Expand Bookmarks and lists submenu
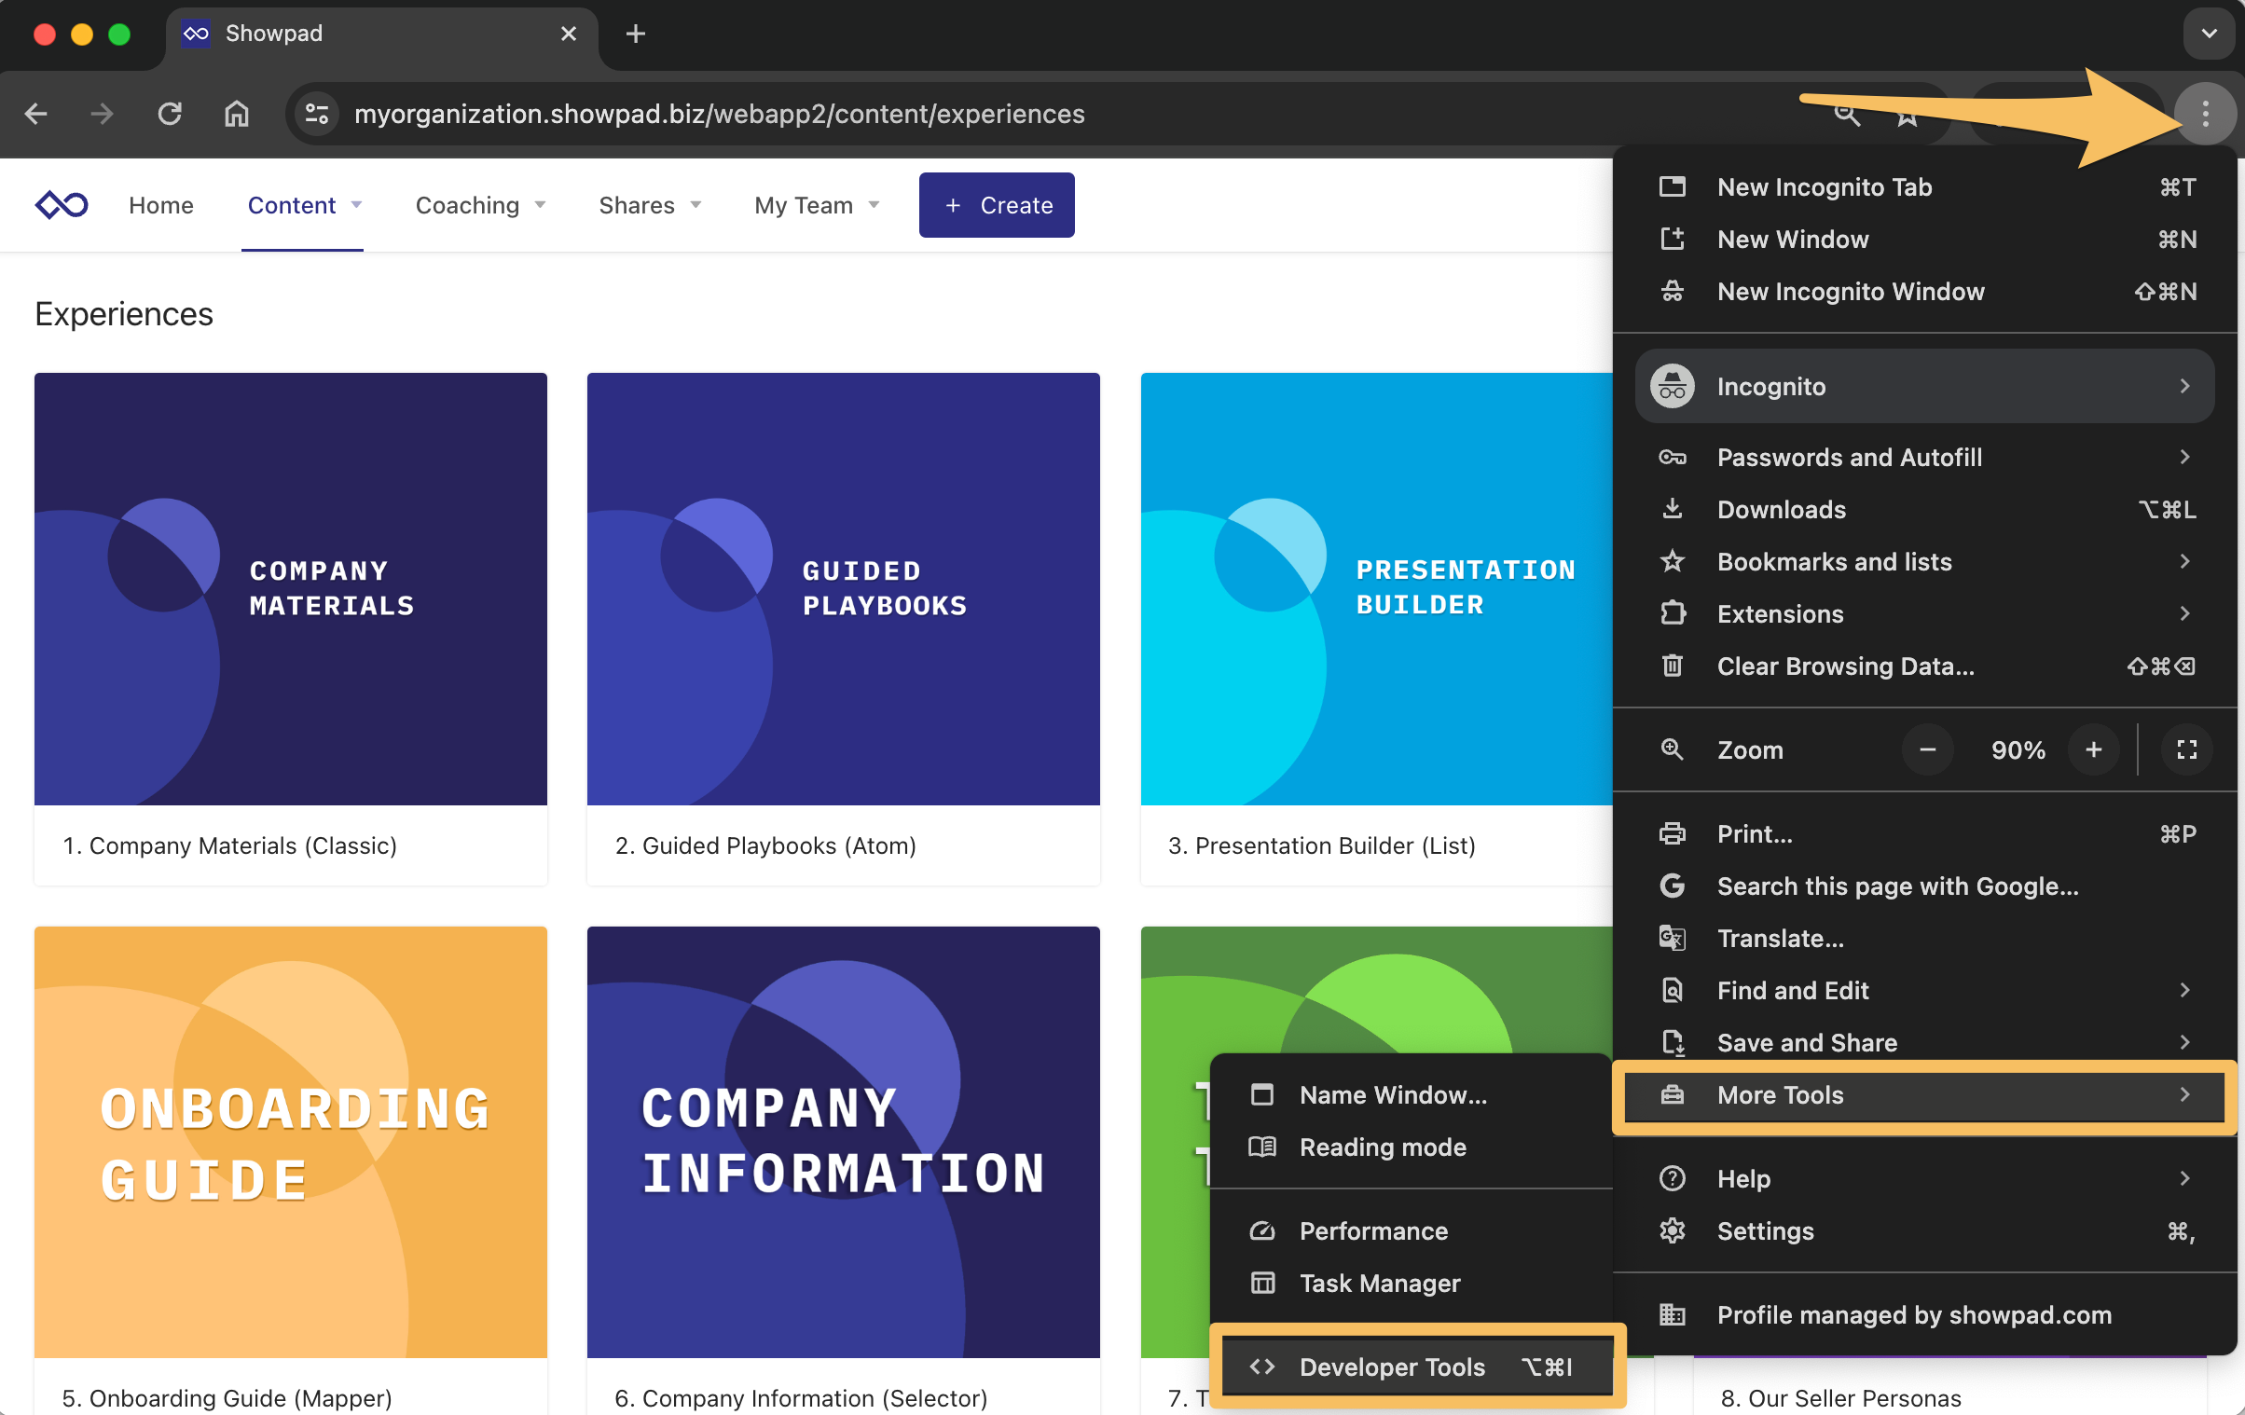Image resolution: width=2245 pixels, height=1415 pixels. (x=1925, y=562)
